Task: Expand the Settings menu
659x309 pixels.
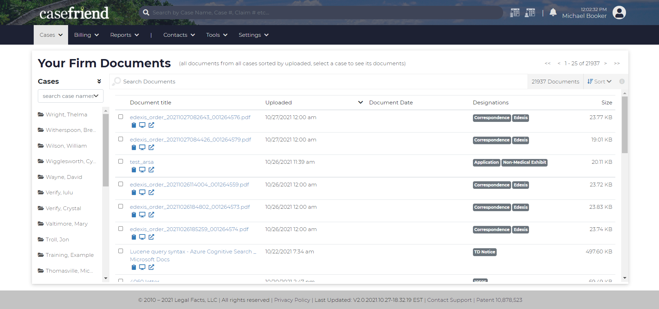Action: tap(253, 35)
